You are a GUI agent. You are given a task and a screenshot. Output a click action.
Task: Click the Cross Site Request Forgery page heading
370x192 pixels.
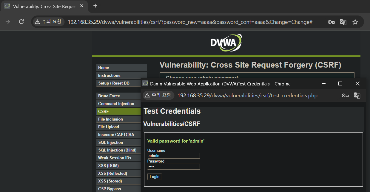tap(250, 65)
